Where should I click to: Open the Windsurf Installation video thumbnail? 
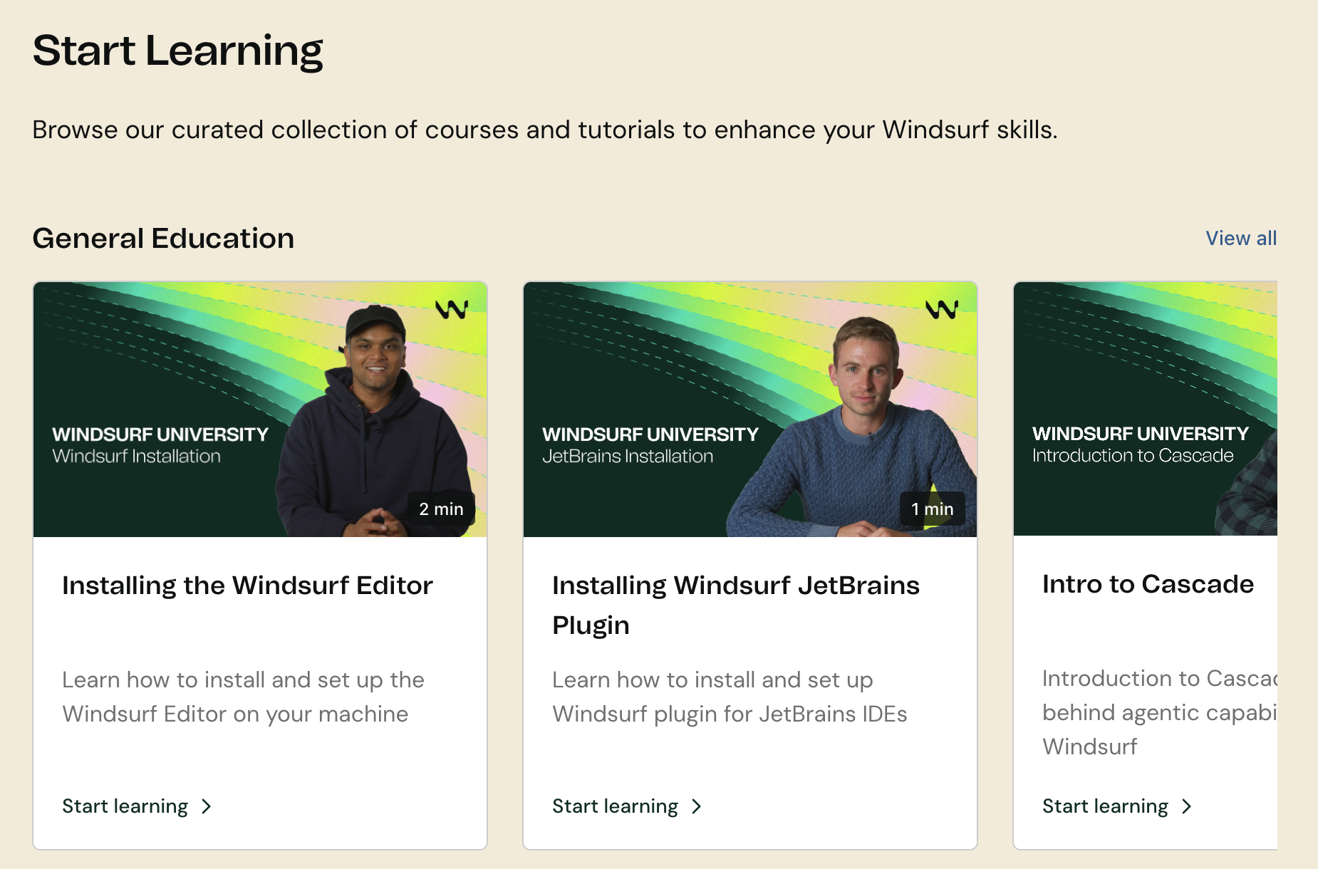point(260,410)
